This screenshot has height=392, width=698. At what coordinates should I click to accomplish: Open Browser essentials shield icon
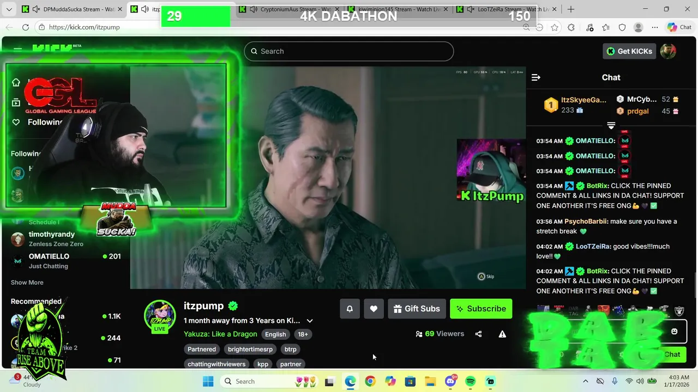[x=622, y=27]
